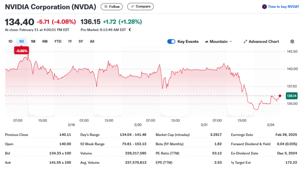
Task: Click the Beta (5Y Monthly) value 1.62
Action: [218, 144]
